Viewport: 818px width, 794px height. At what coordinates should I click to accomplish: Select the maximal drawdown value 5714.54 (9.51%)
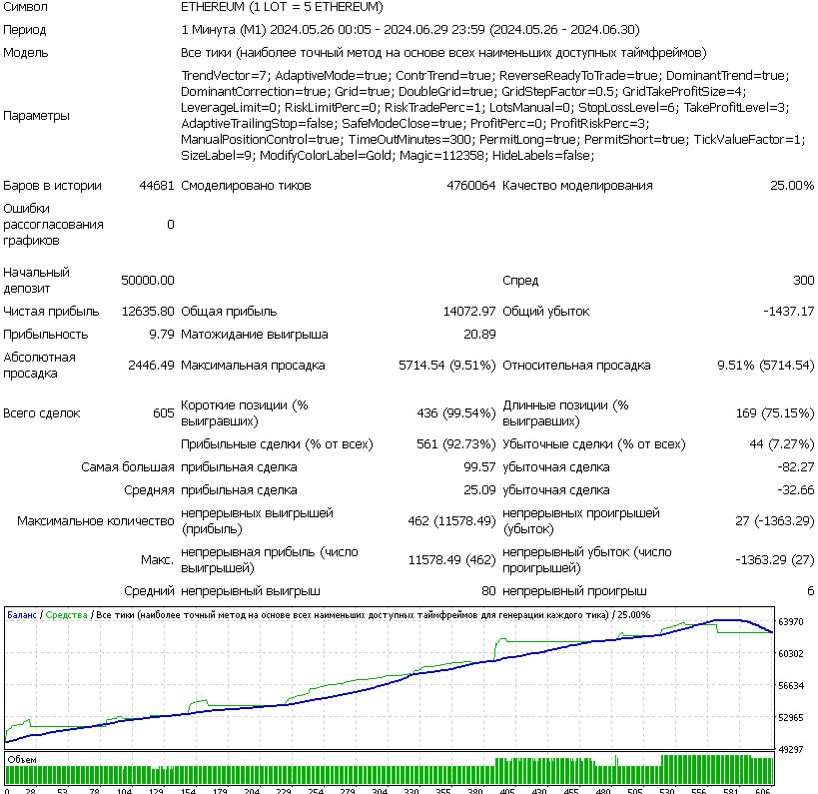point(446,365)
